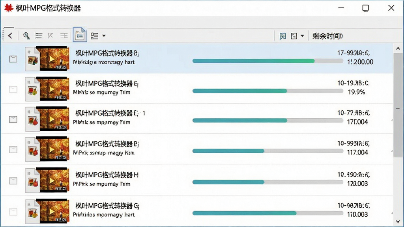This screenshot has height=227, width=404.
Task: Click the picture frame icon in toolbar
Action: pos(294,36)
